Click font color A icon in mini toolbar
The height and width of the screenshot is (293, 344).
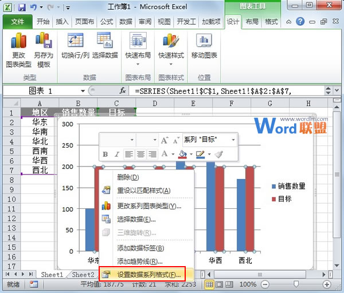coord(165,154)
